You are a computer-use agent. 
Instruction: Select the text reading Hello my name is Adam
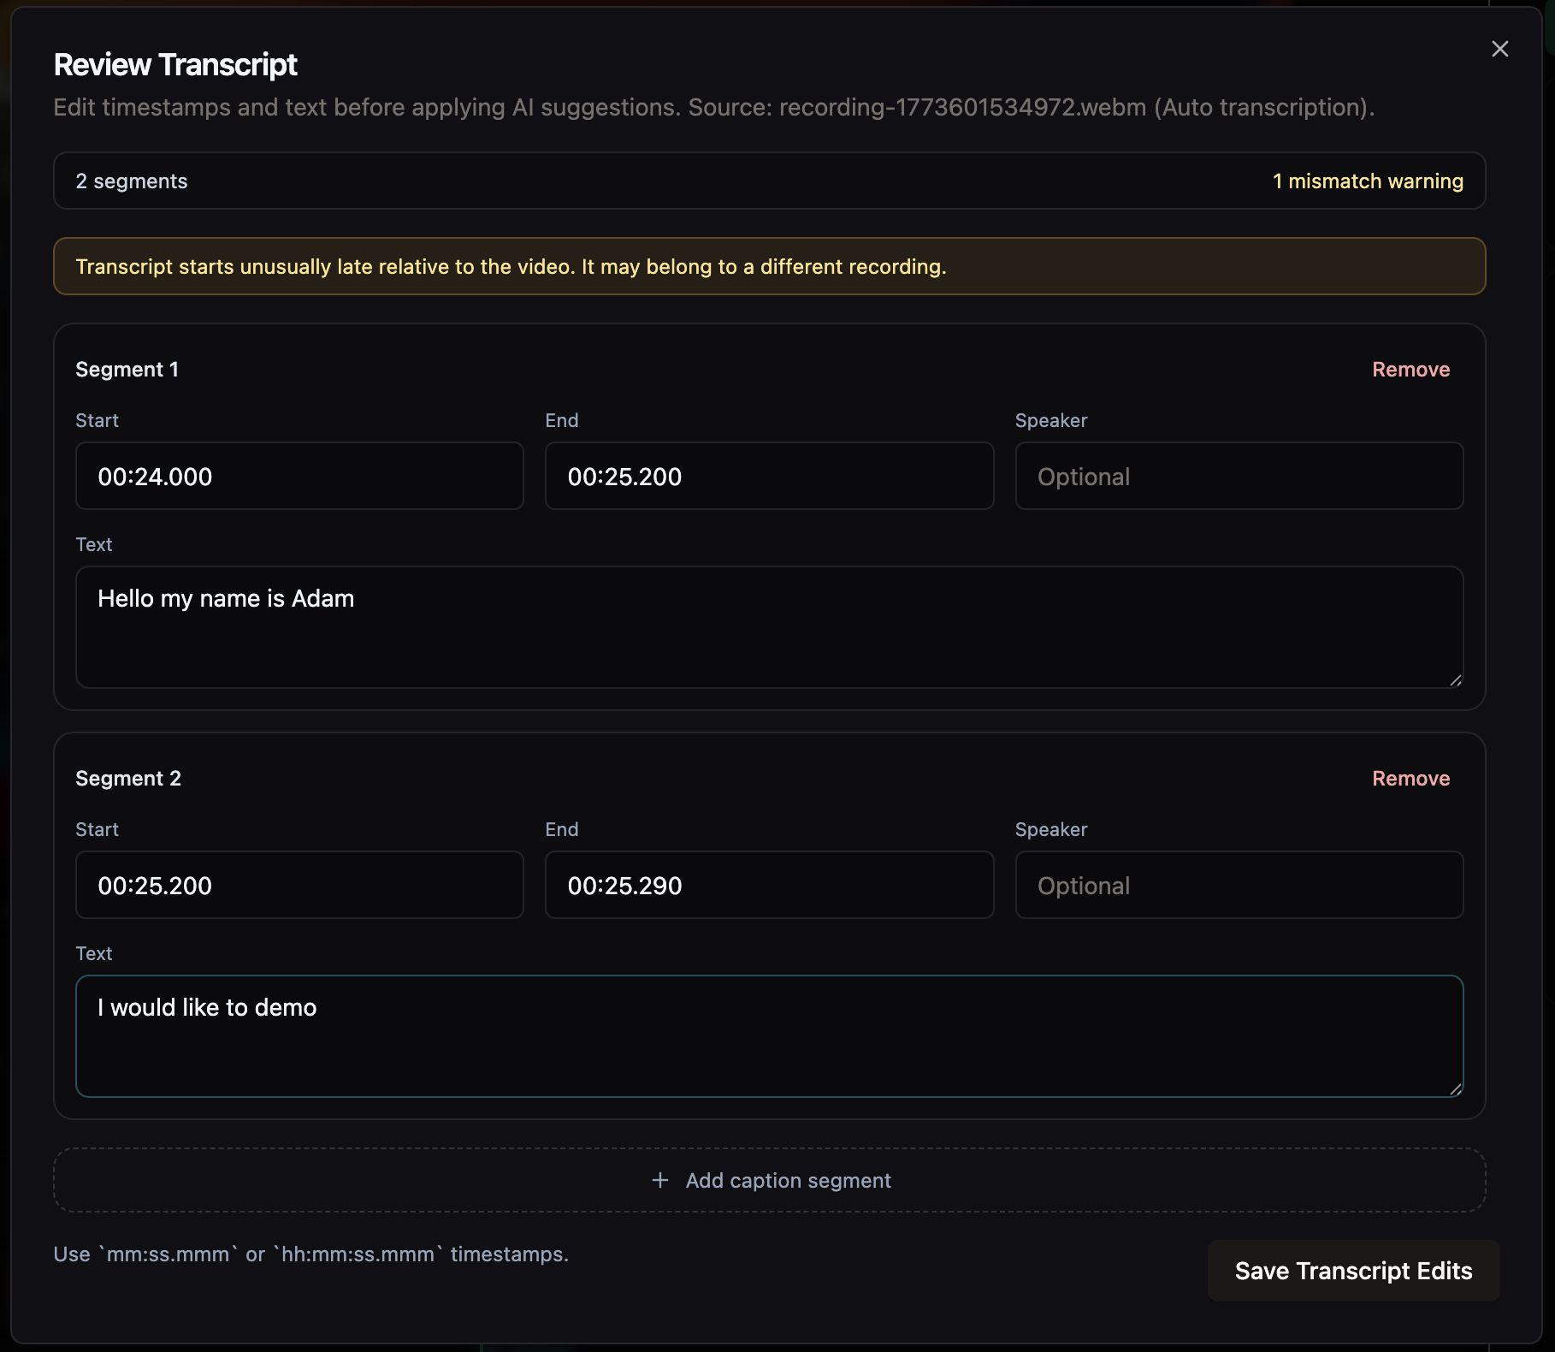[x=226, y=598]
